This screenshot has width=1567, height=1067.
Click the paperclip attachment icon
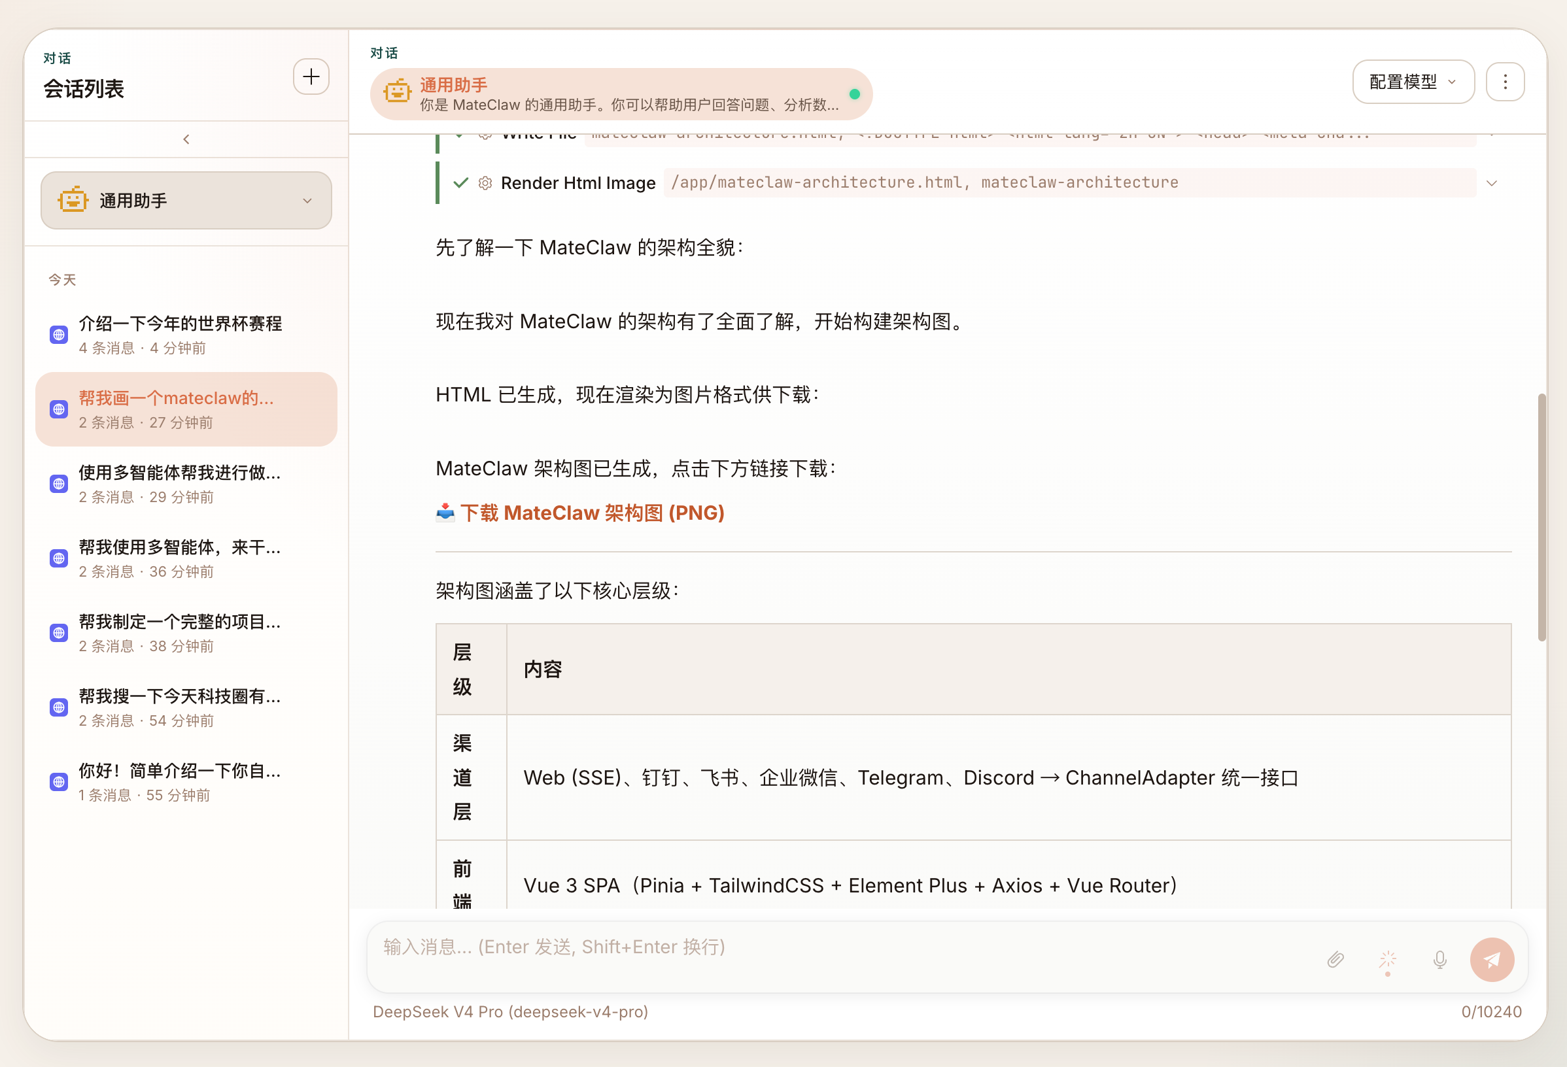(1335, 960)
